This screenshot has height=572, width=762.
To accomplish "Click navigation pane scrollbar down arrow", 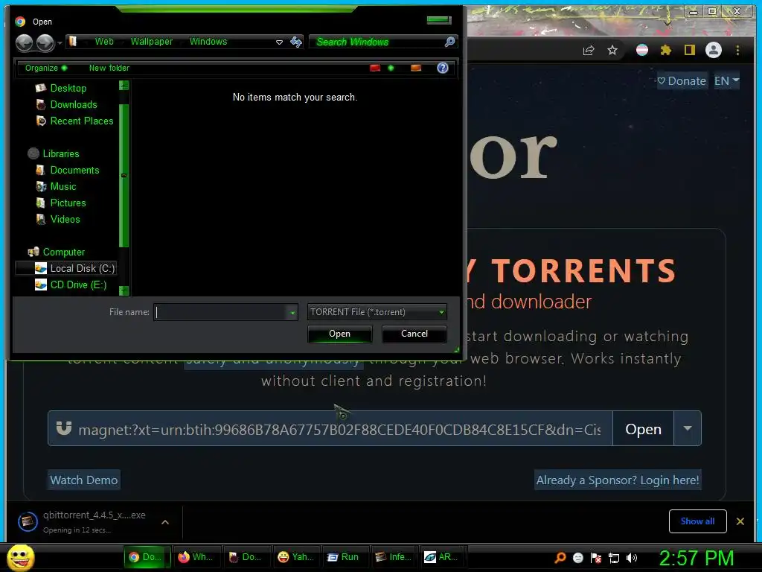I will coord(124,290).
